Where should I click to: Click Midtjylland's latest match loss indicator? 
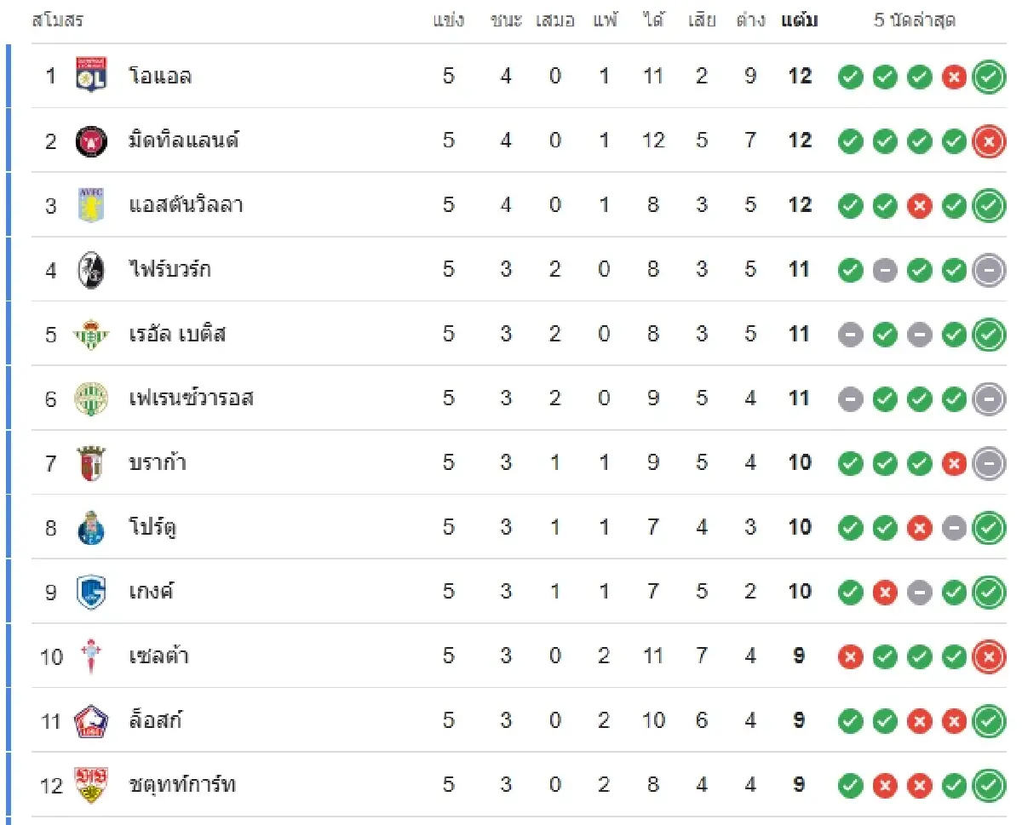coord(989,141)
